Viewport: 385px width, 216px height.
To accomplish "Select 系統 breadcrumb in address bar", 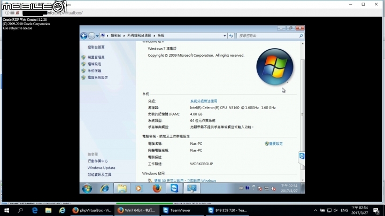I will click(x=161, y=36).
